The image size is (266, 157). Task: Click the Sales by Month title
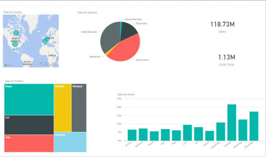tap(126, 95)
